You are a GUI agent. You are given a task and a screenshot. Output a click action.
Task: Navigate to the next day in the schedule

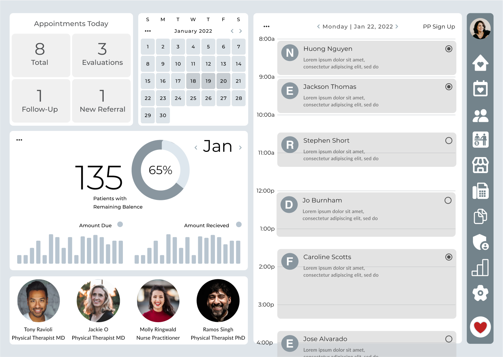pyautogui.click(x=397, y=26)
